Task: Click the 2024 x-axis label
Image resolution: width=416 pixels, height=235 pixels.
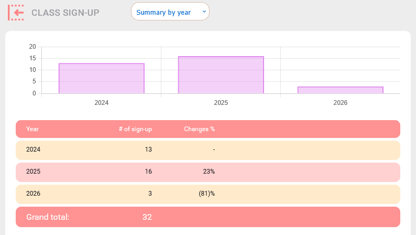Action: click(x=102, y=103)
